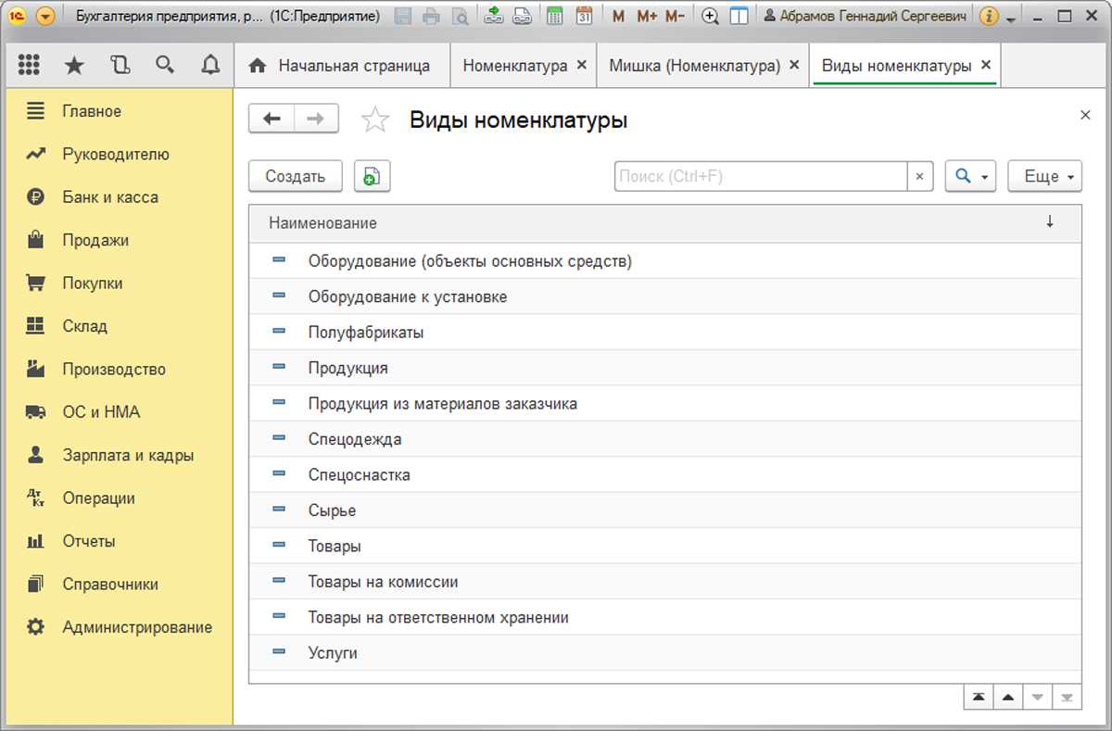Navigate back with the left arrow

point(272,119)
